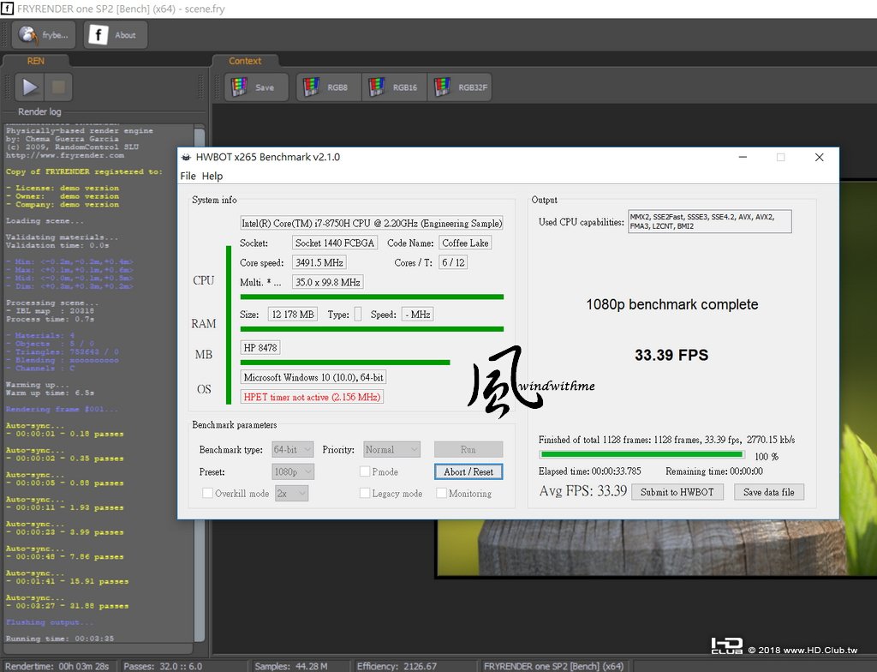Expand the Overkill 2x dropdown
877x672 pixels.
coord(291,494)
